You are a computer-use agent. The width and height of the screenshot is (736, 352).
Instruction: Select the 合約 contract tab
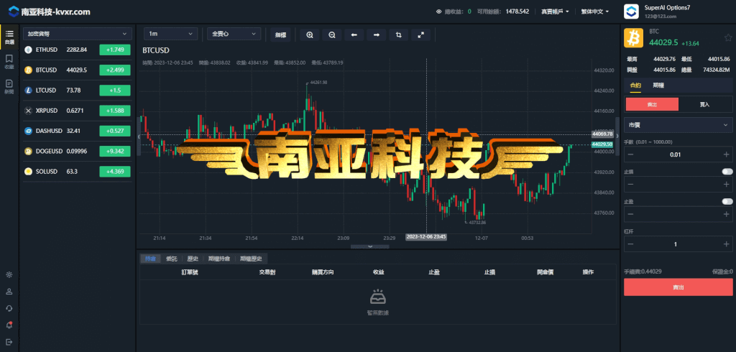click(x=635, y=85)
